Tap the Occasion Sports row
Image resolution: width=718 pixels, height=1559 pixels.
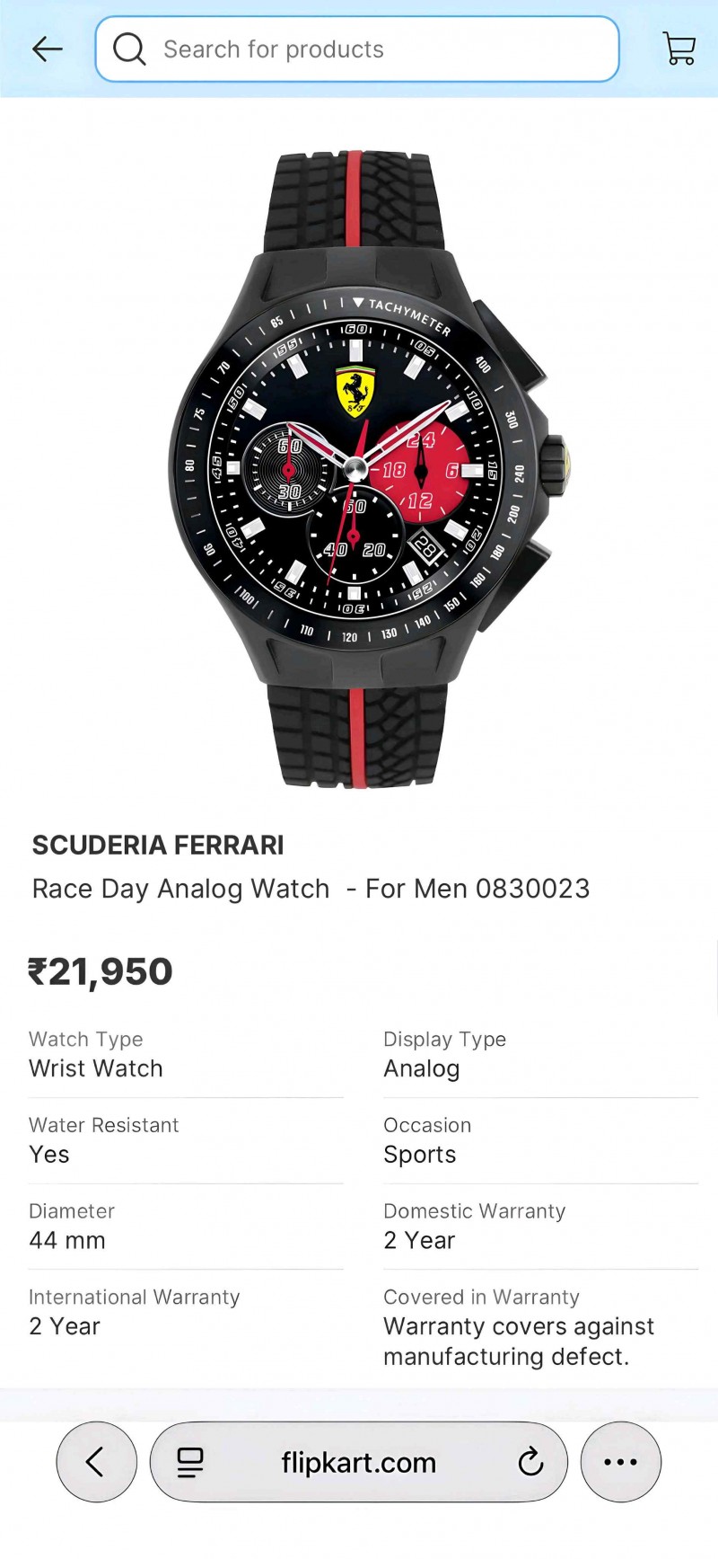(x=540, y=1140)
